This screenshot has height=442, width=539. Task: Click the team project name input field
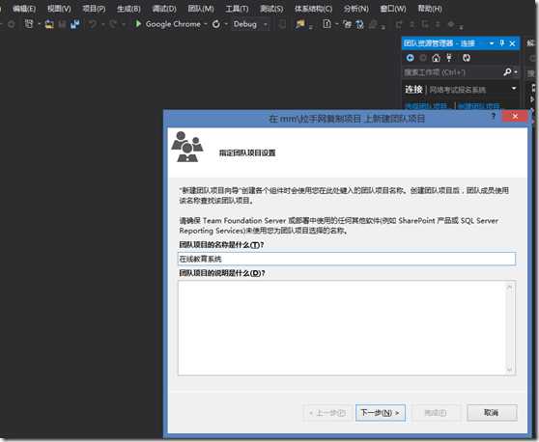(347, 259)
